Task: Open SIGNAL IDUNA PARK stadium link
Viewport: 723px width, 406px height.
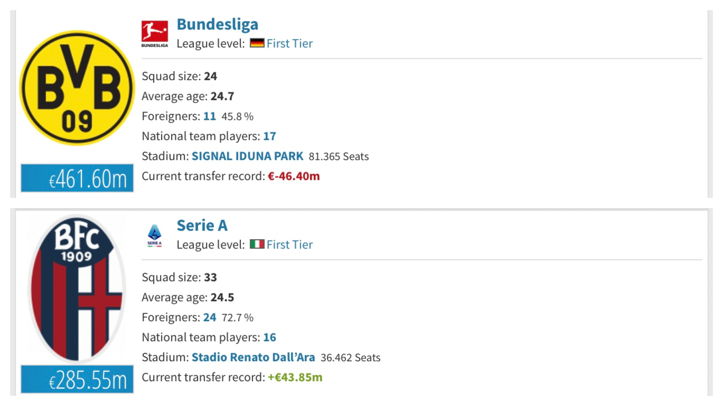Action: tap(247, 156)
